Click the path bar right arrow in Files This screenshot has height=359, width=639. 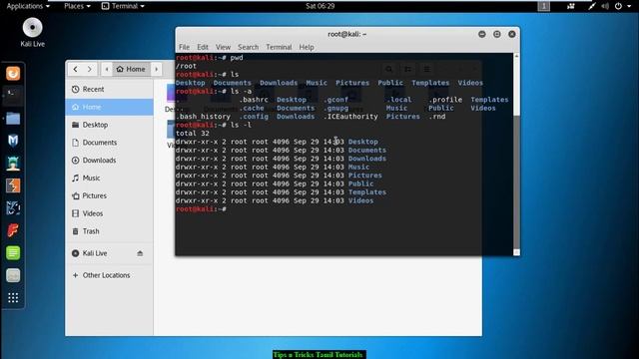tap(157, 69)
